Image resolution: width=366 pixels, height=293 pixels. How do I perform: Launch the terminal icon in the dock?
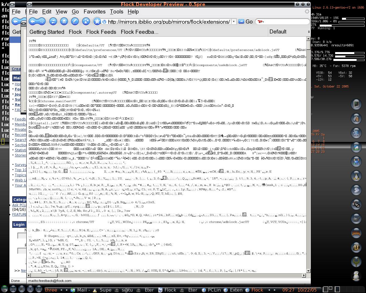[356, 104]
